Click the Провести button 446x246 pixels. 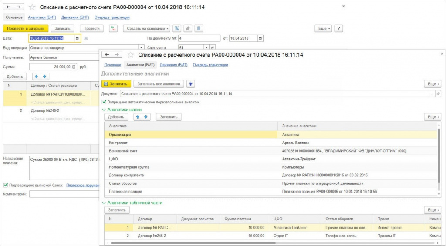(91, 28)
